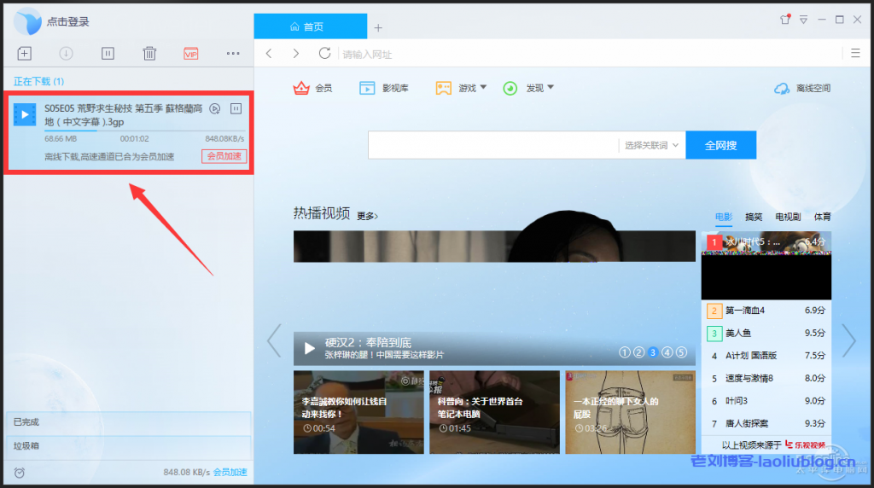Click the pause-all toolbar icon
Image resolution: width=874 pixels, height=488 pixels.
[x=108, y=54]
